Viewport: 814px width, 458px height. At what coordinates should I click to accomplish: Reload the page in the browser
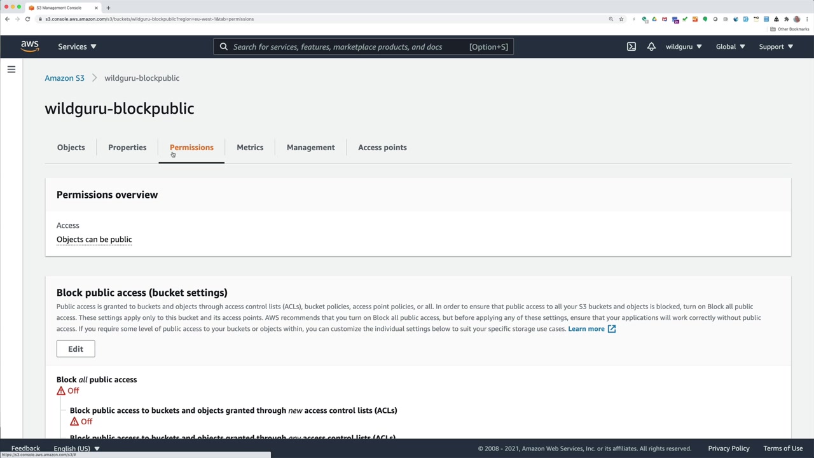27,19
